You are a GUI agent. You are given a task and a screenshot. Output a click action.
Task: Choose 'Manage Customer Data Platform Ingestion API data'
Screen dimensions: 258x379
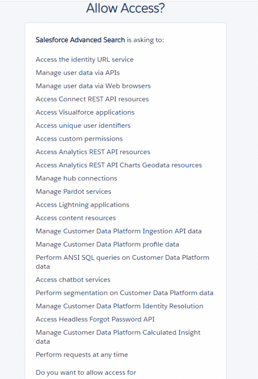tap(118, 231)
